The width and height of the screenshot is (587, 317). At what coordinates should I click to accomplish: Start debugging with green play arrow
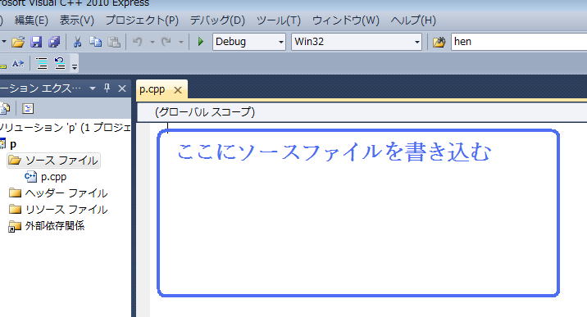click(x=200, y=42)
